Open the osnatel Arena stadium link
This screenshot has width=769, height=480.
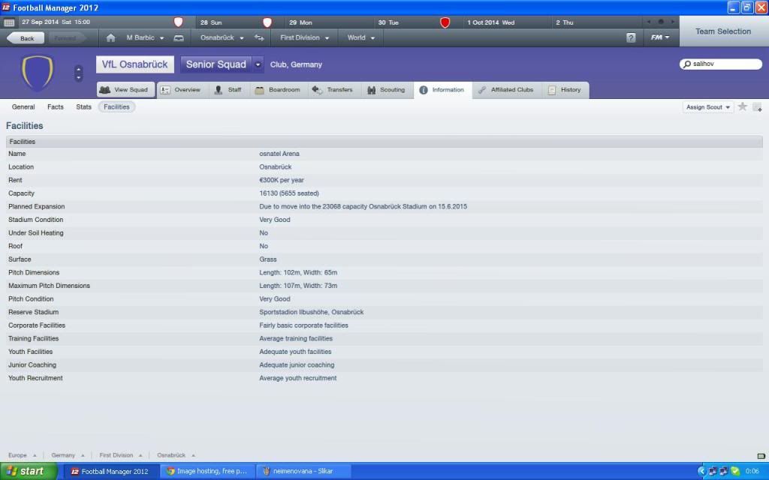(x=279, y=154)
